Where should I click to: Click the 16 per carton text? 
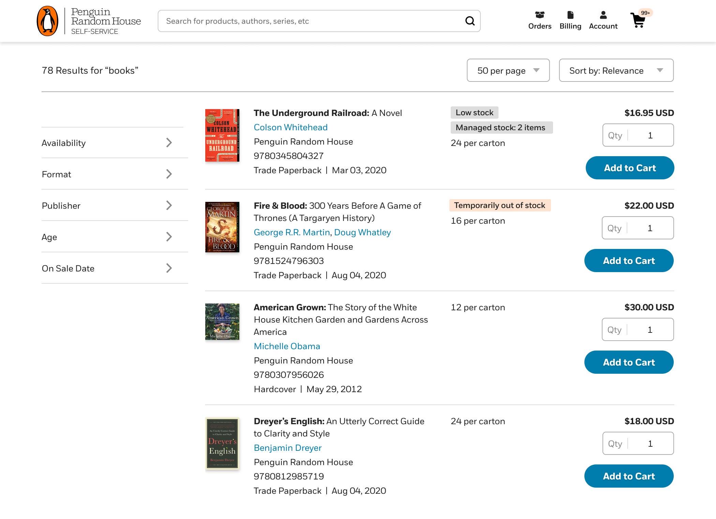[478, 221]
